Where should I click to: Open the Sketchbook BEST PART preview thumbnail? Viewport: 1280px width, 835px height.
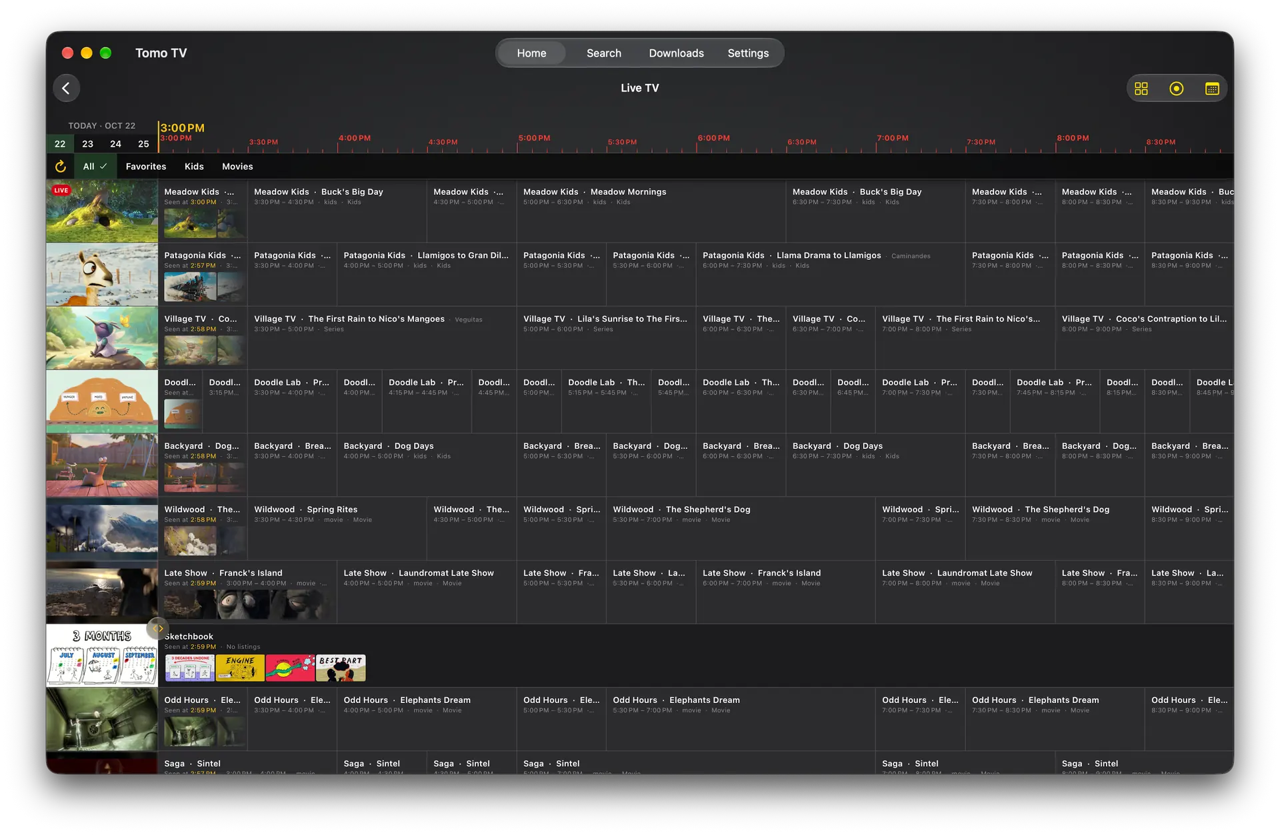[x=341, y=668]
